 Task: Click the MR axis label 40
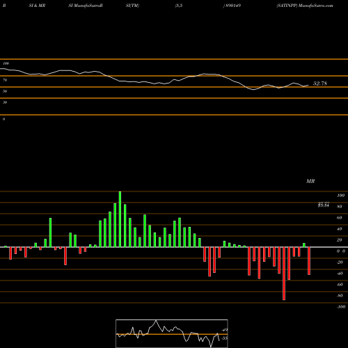point(340,229)
